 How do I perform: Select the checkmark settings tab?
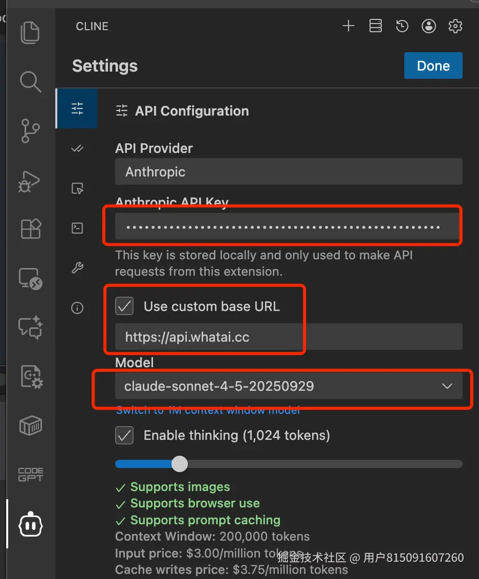point(77,148)
